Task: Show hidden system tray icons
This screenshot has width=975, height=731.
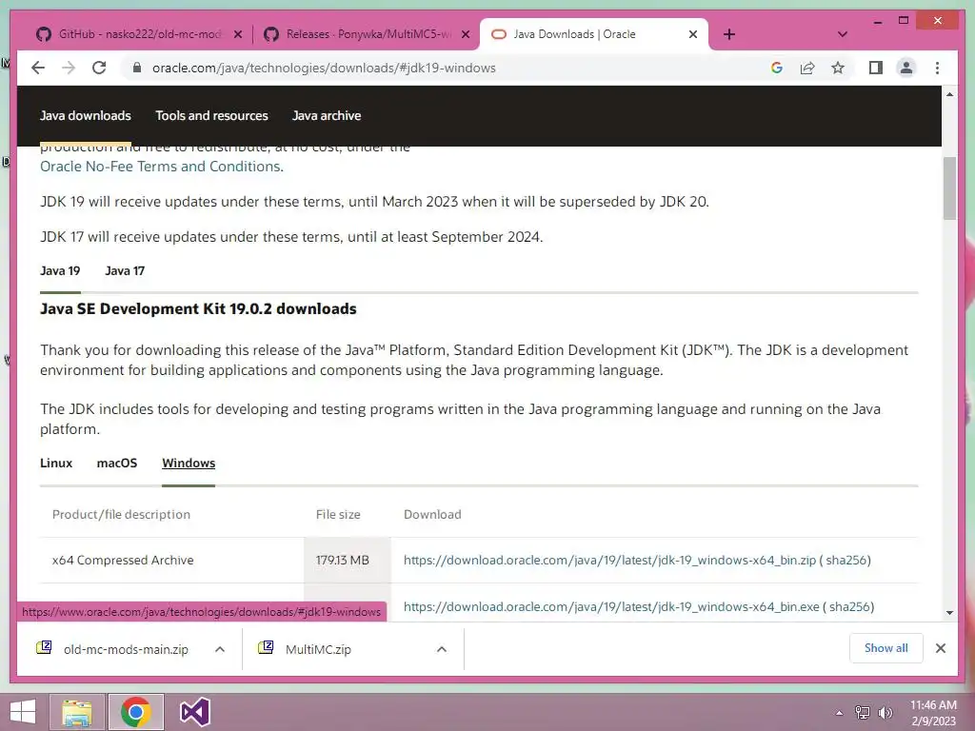Action: pyautogui.click(x=840, y=713)
